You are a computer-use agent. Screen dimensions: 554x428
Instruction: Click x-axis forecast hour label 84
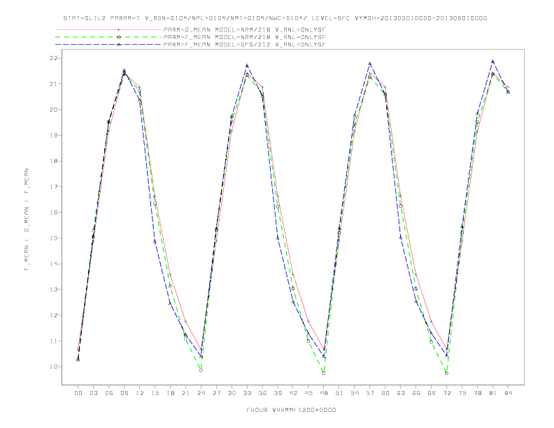(x=509, y=393)
